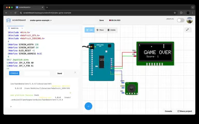This screenshot has height=124, width=199.
Task: Add a component with the blue plus button
Action: [88, 106]
